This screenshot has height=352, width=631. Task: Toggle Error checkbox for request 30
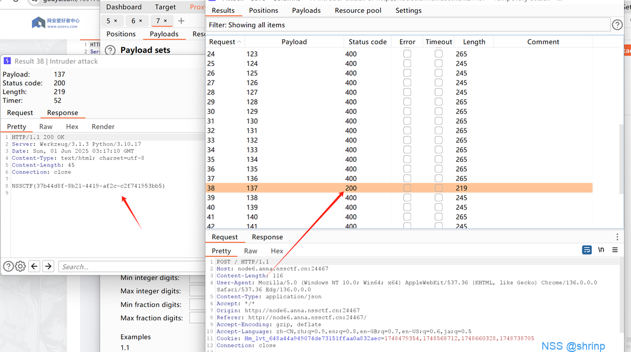tap(407, 111)
